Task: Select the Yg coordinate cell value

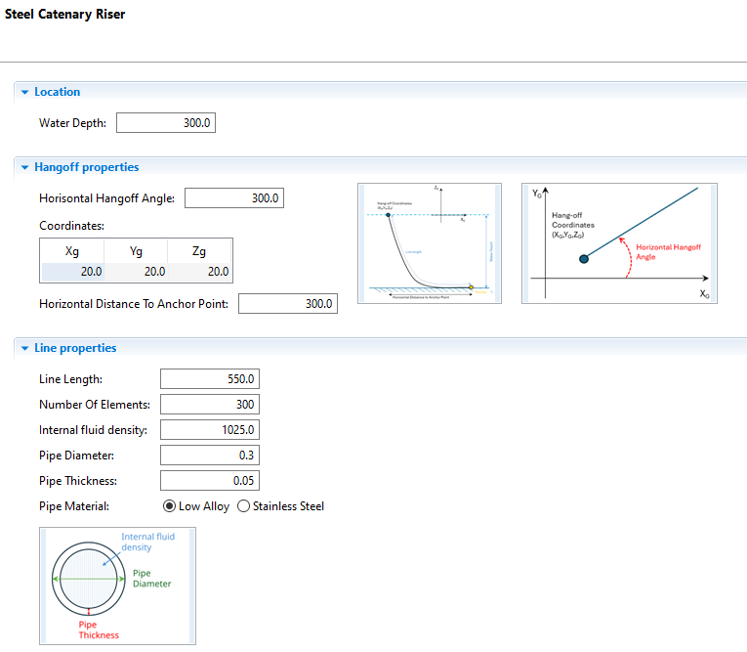Action: 136,272
